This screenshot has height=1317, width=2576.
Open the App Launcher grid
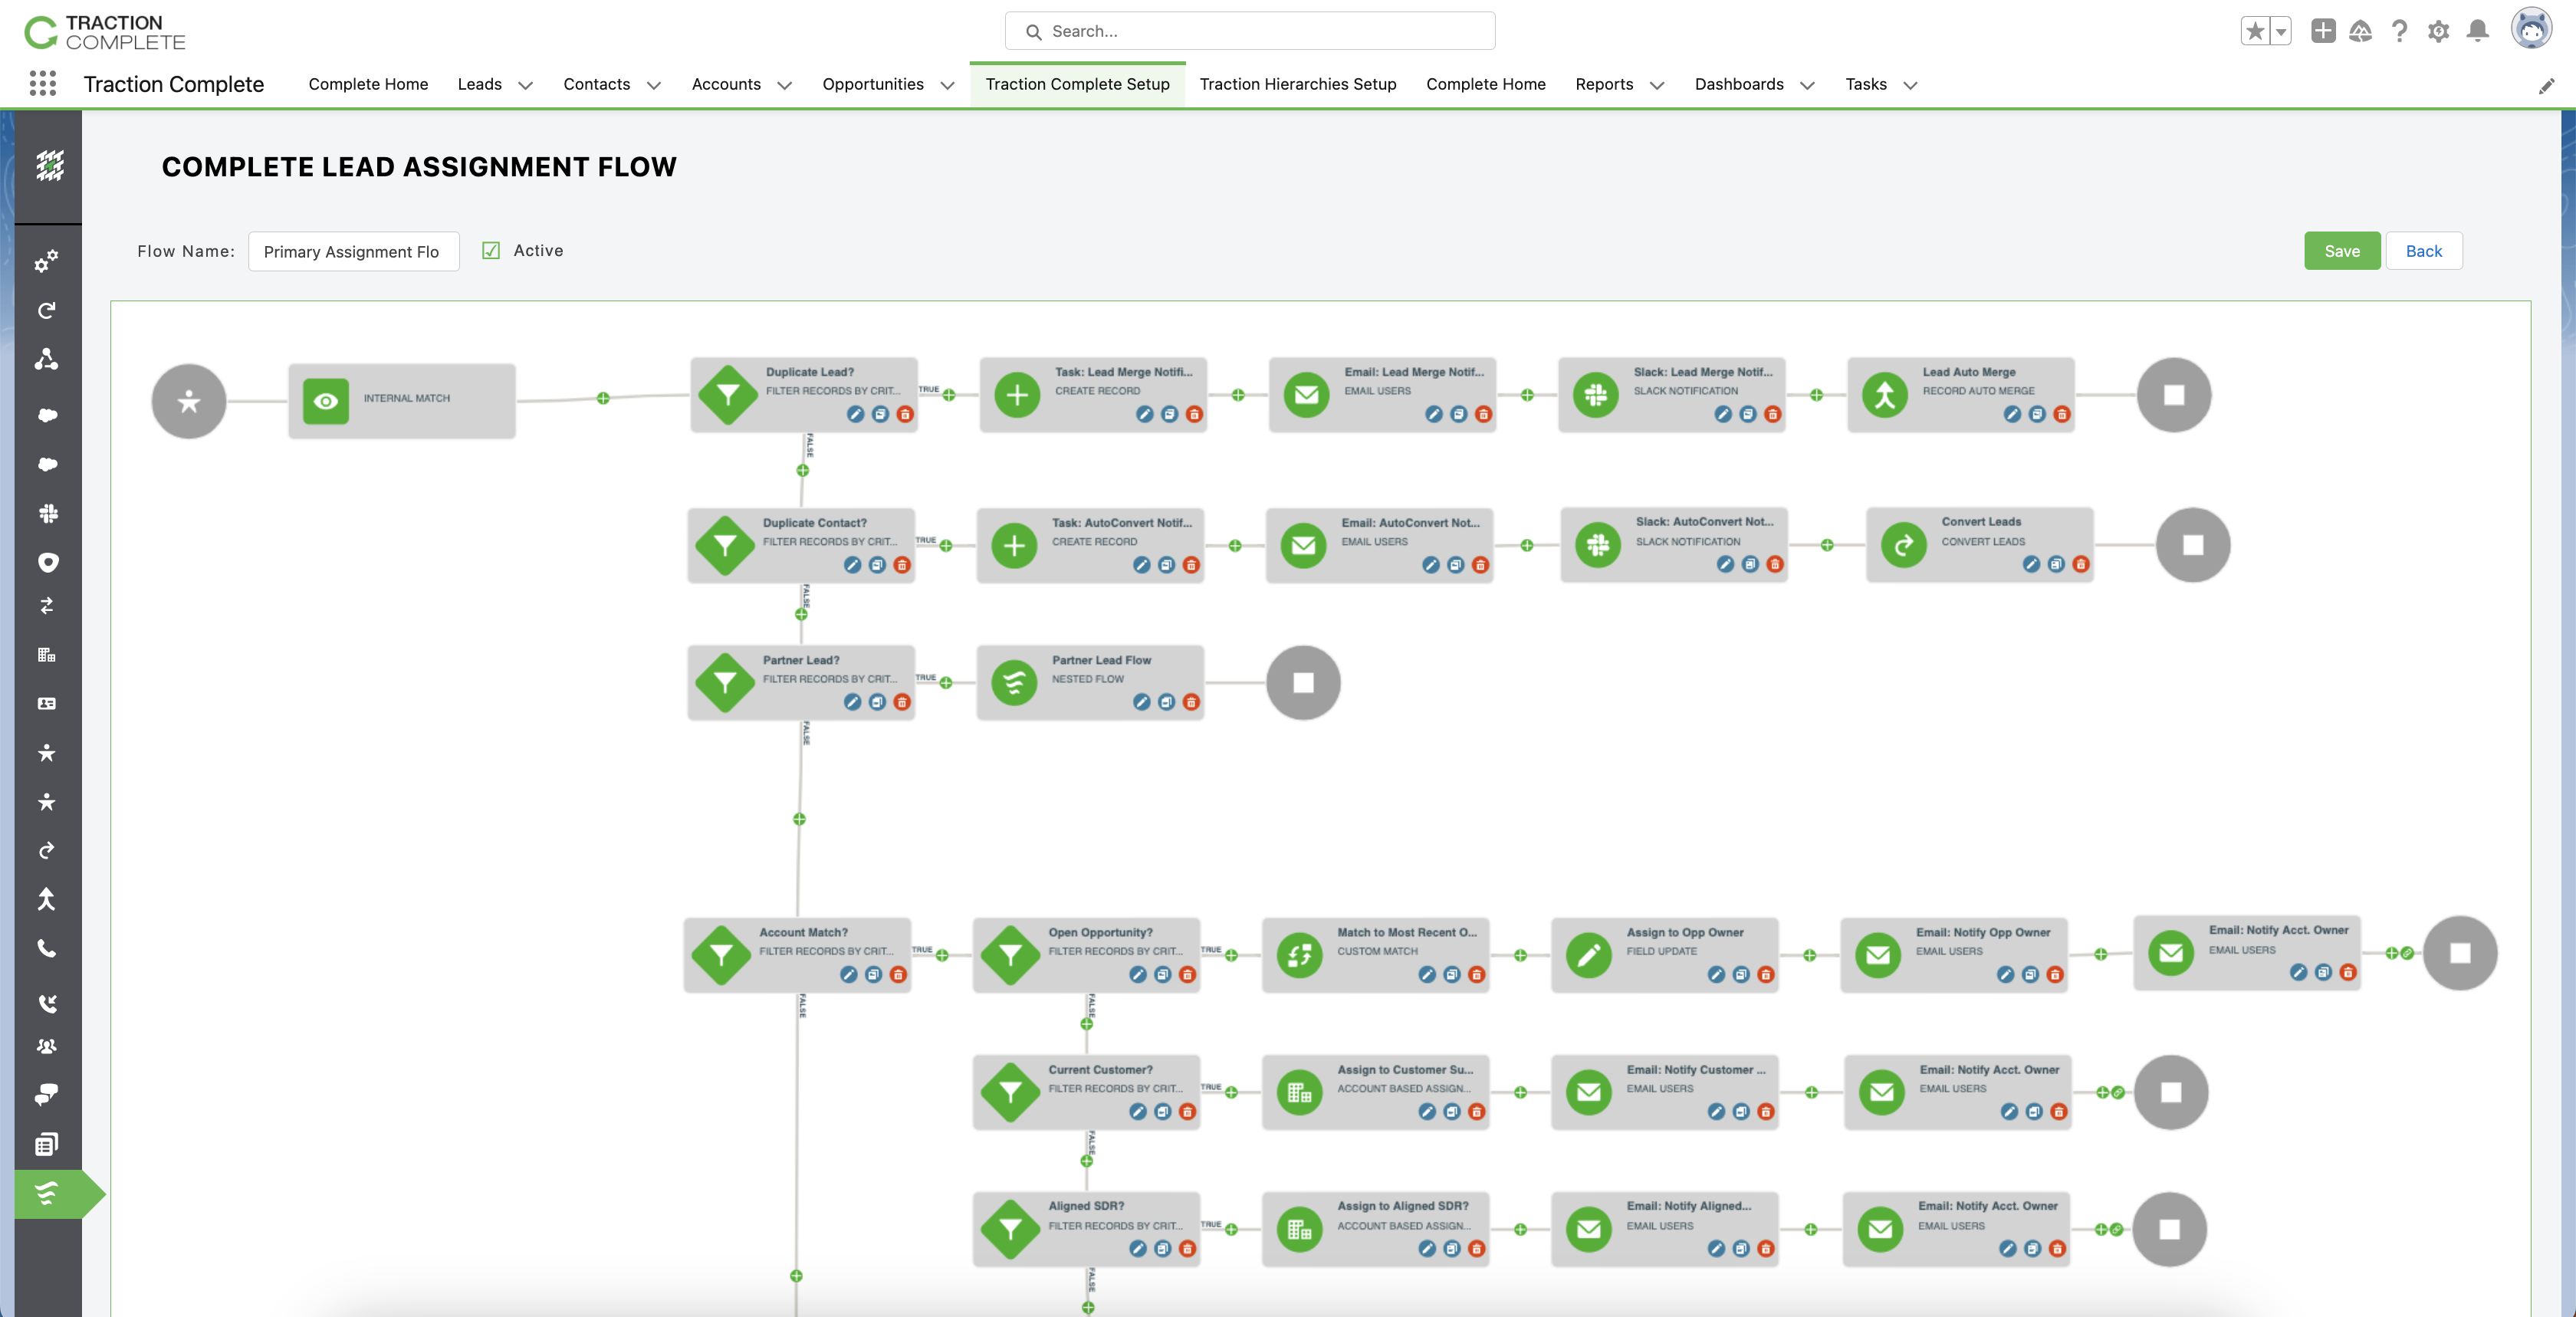(42, 84)
